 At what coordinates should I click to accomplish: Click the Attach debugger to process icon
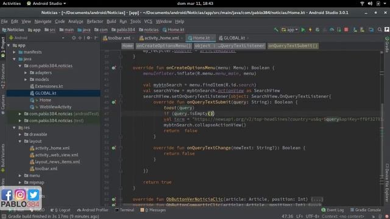[x=339, y=30]
